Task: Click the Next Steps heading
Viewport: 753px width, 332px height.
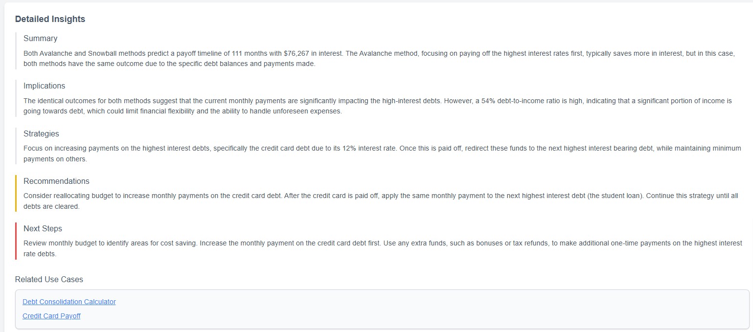Action: click(43, 228)
